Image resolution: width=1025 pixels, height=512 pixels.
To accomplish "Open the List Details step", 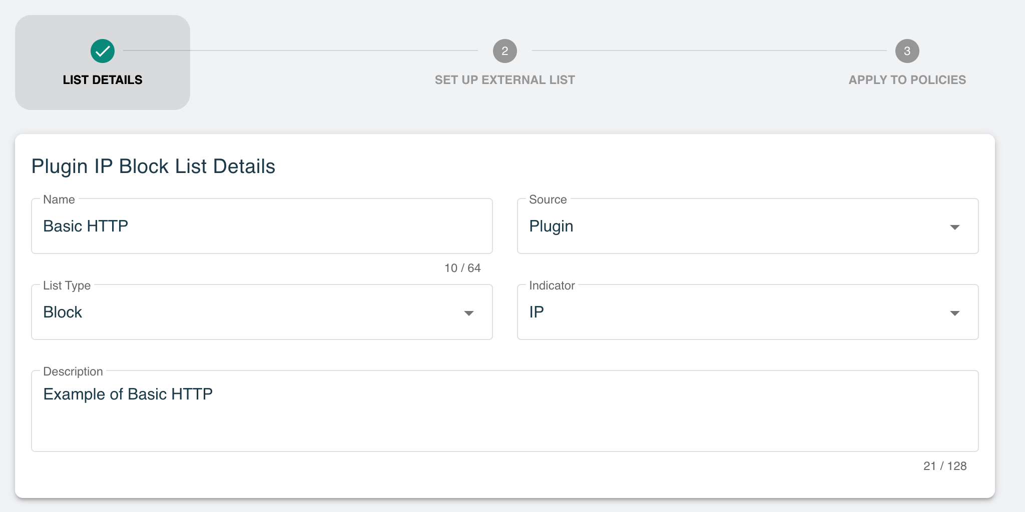I will coord(103,62).
